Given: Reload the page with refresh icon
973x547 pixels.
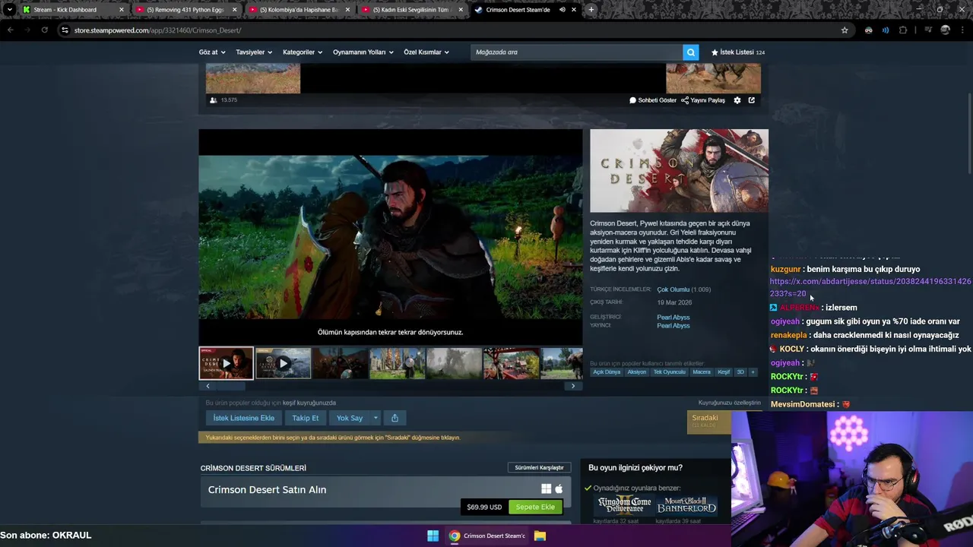Looking at the screenshot, I should pyautogui.click(x=44, y=30).
